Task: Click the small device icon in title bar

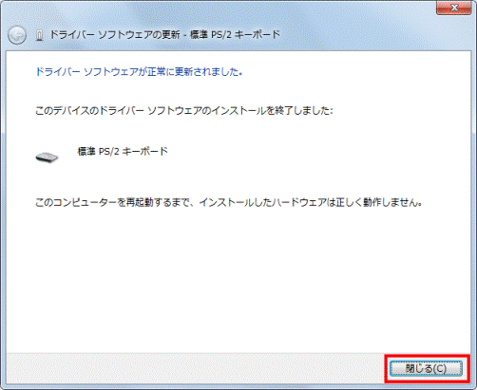Action: pos(40,35)
